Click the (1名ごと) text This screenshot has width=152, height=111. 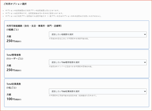pos(11,88)
